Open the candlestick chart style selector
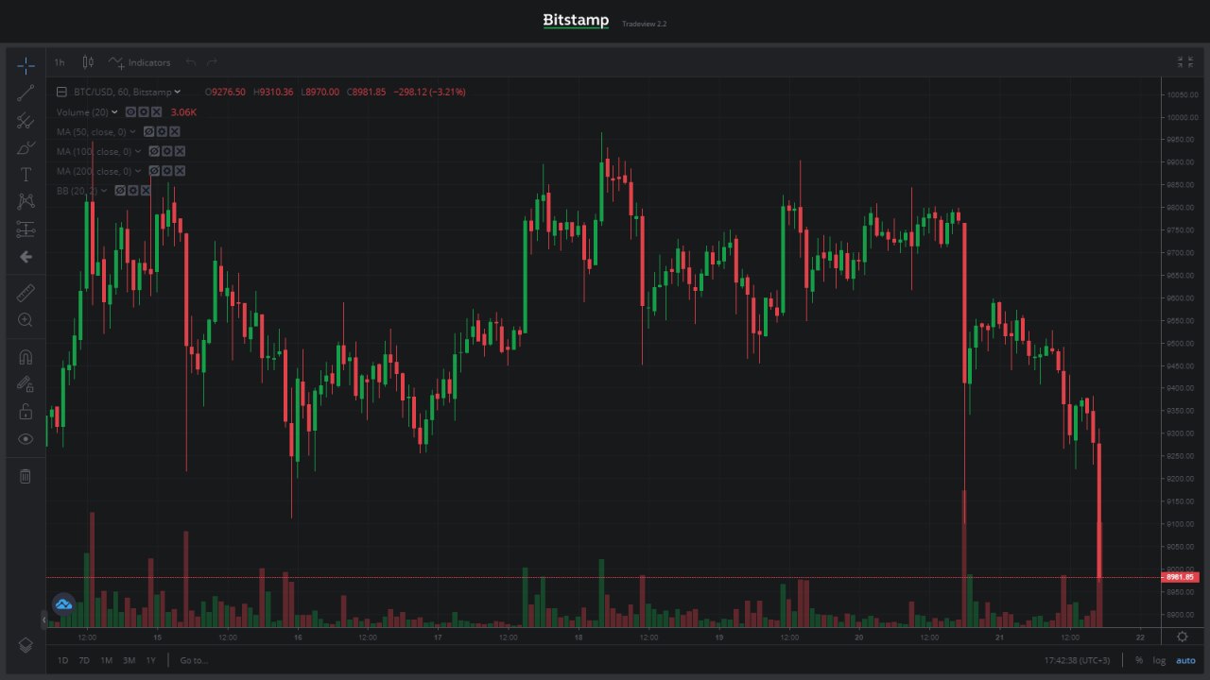 pos(88,62)
